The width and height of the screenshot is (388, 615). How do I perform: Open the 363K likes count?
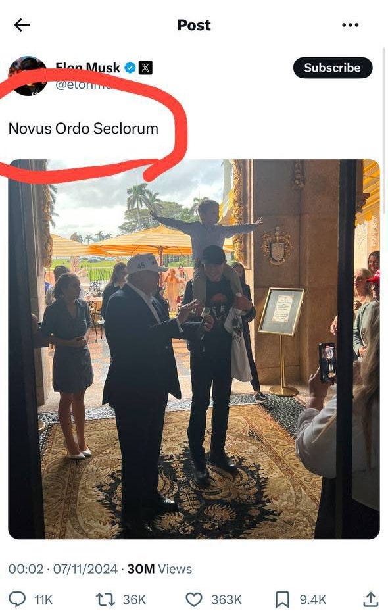pos(226,599)
